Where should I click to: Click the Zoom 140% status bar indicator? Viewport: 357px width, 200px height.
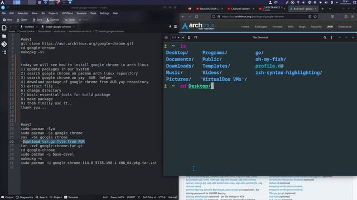click(117, 197)
